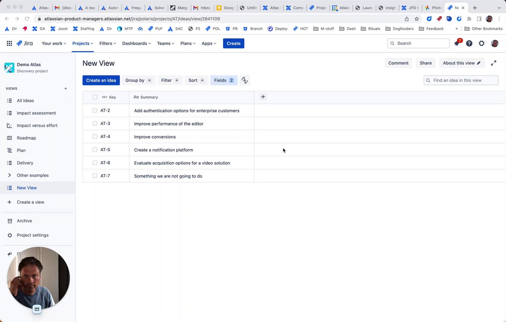Open the help question mark icon
This screenshot has height=322, width=506.
[469, 43]
